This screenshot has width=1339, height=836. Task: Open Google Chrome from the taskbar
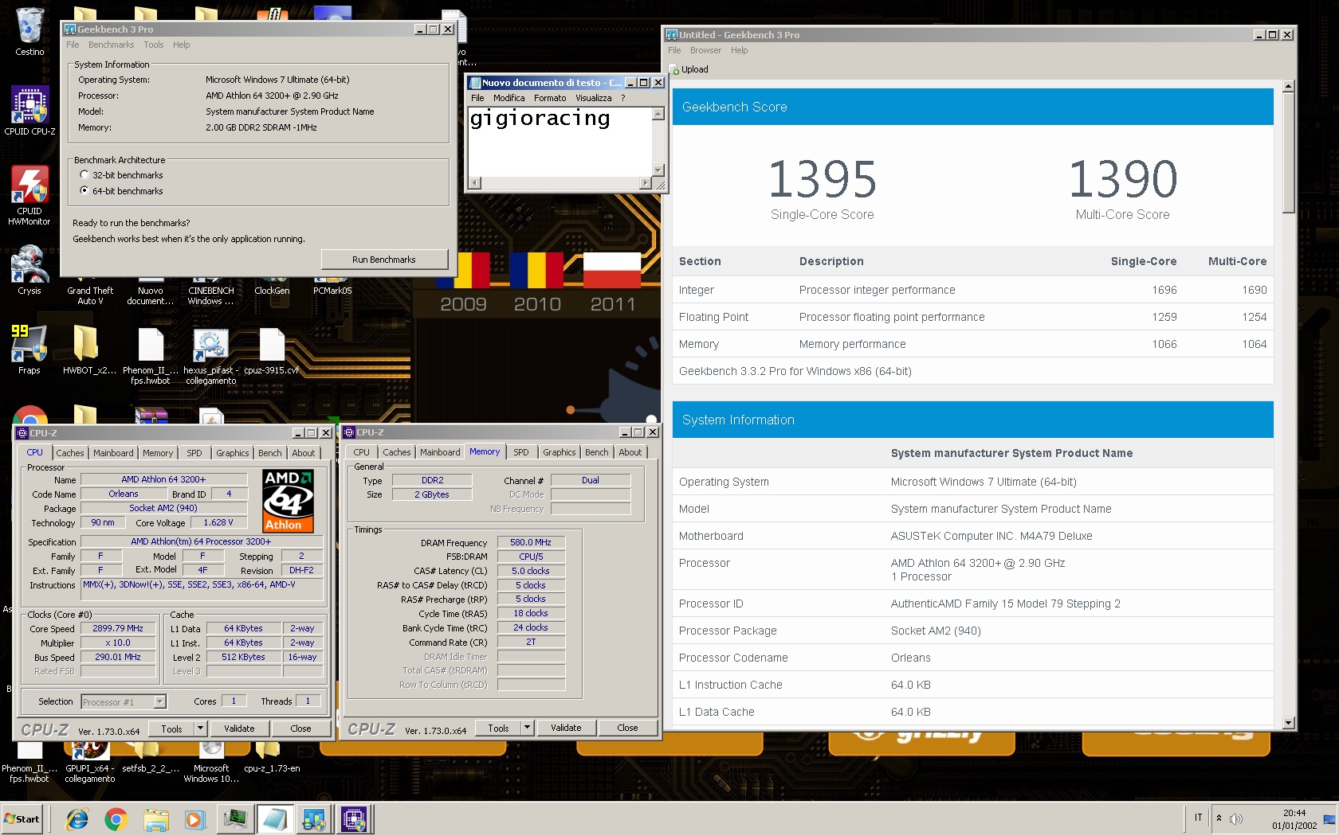(116, 819)
